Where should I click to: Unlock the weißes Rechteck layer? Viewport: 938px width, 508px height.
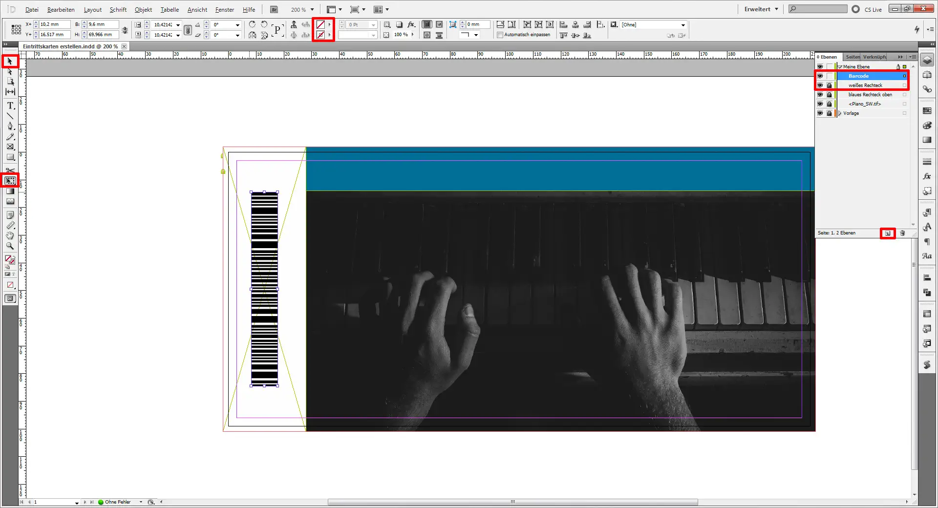click(x=829, y=85)
